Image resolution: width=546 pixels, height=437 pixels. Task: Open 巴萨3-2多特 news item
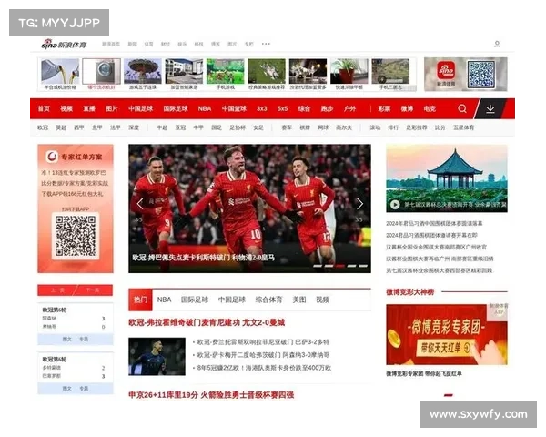click(263, 342)
